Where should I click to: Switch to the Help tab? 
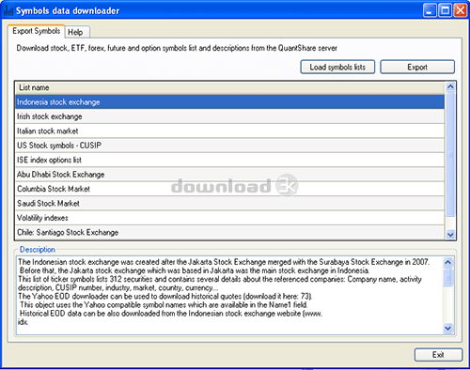click(77, 32)
